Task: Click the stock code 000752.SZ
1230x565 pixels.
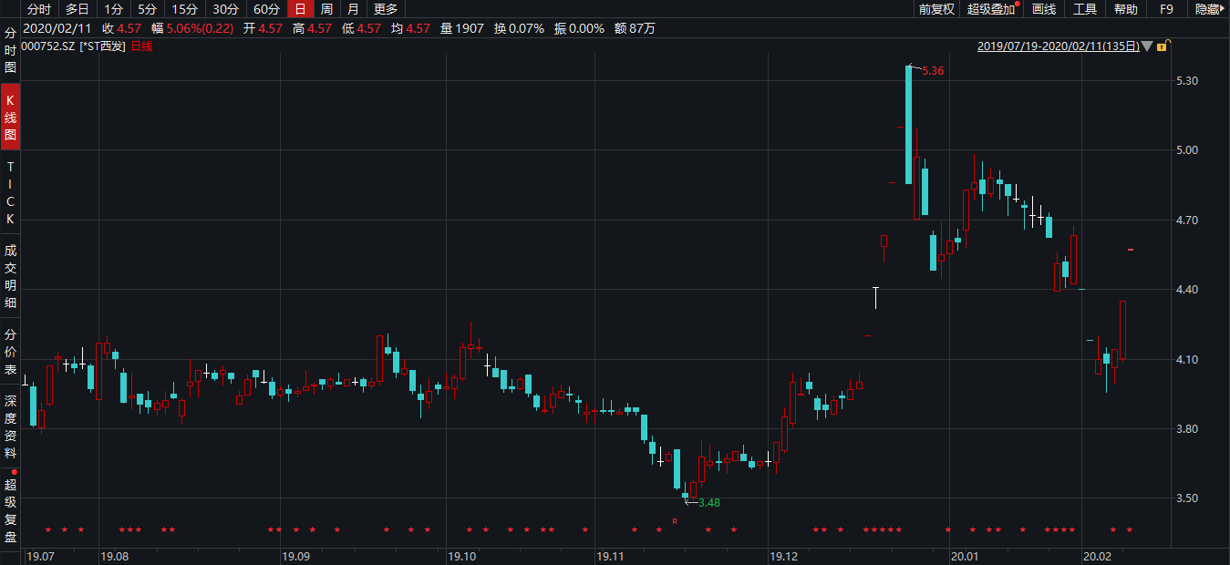Action: (50, 46)
